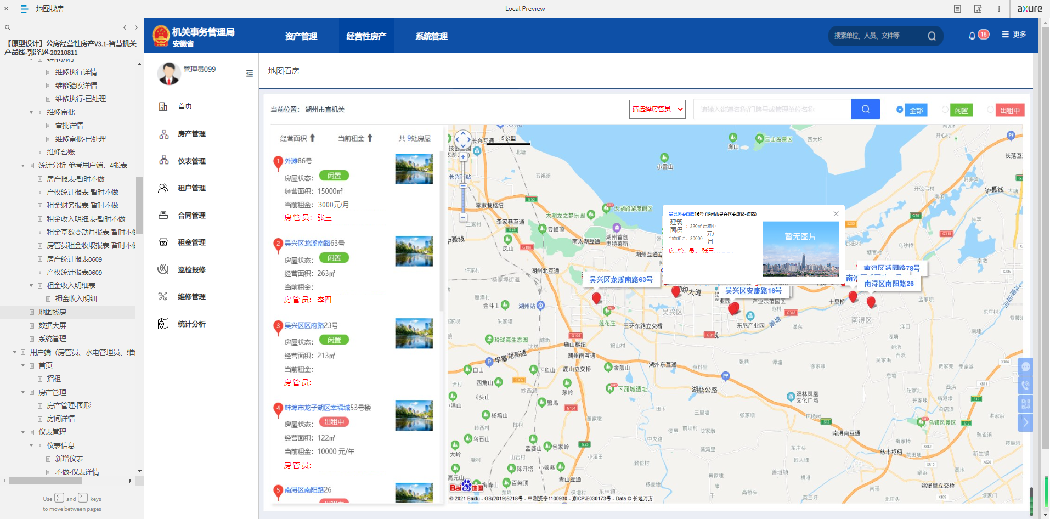Collapse the 用户端 tree node
Image resolution: width=1050 pixels, height=519 pixels.
tap(15, 352)
